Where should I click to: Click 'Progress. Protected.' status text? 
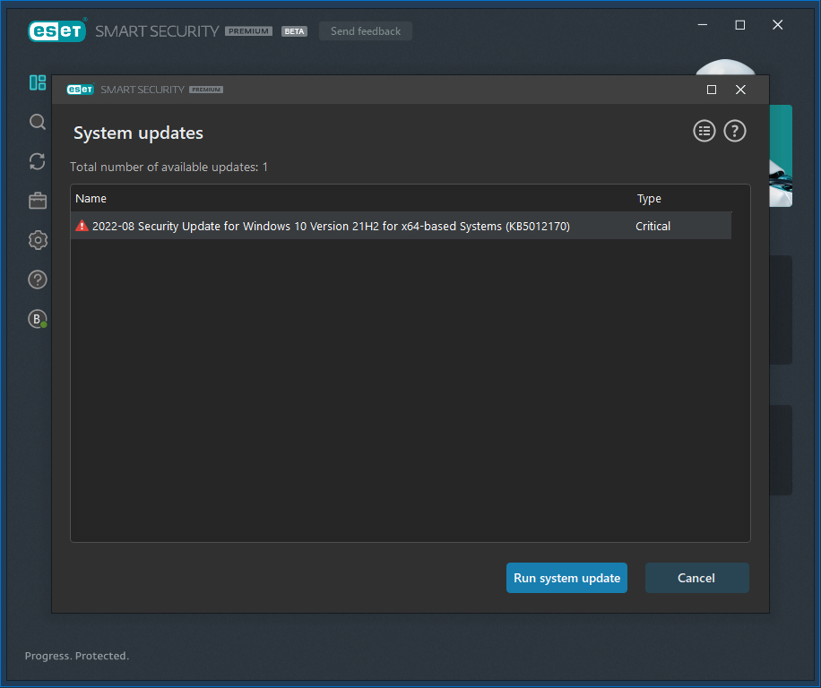(77, 656)
